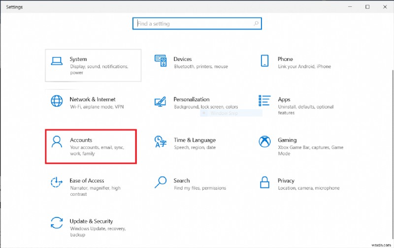Click the Update & Security arrows icon
Screen dimensions: 394x248
tap(57, 223)
